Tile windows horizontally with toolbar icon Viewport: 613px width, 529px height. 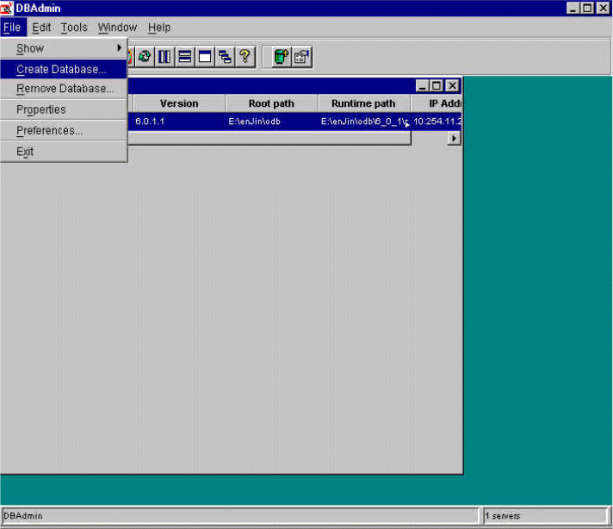click(185, 57)
